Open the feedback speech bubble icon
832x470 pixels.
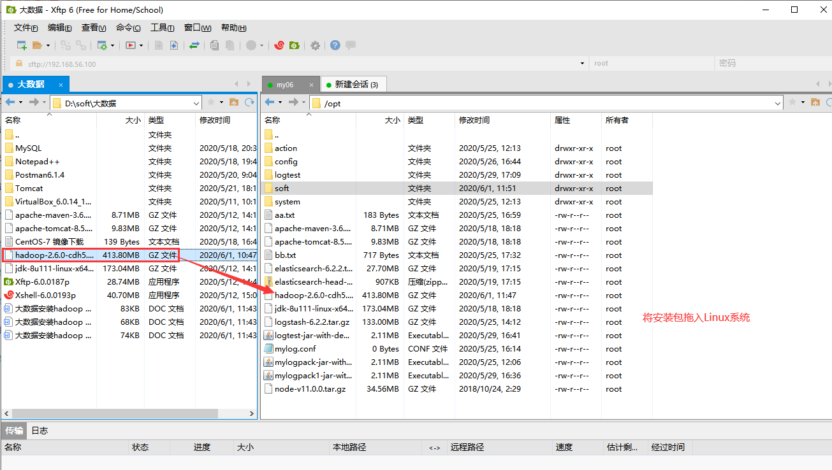[349, 45]
